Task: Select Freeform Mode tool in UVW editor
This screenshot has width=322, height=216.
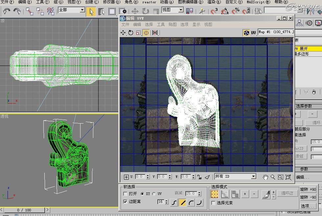Action: (146, 32)
